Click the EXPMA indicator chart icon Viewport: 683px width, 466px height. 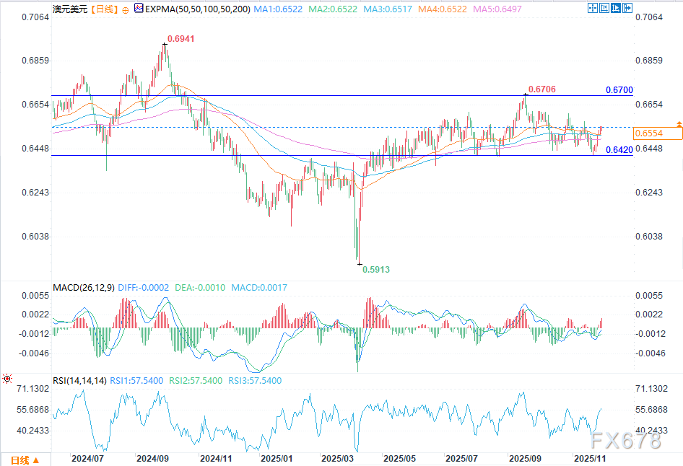tap(140, 9)
